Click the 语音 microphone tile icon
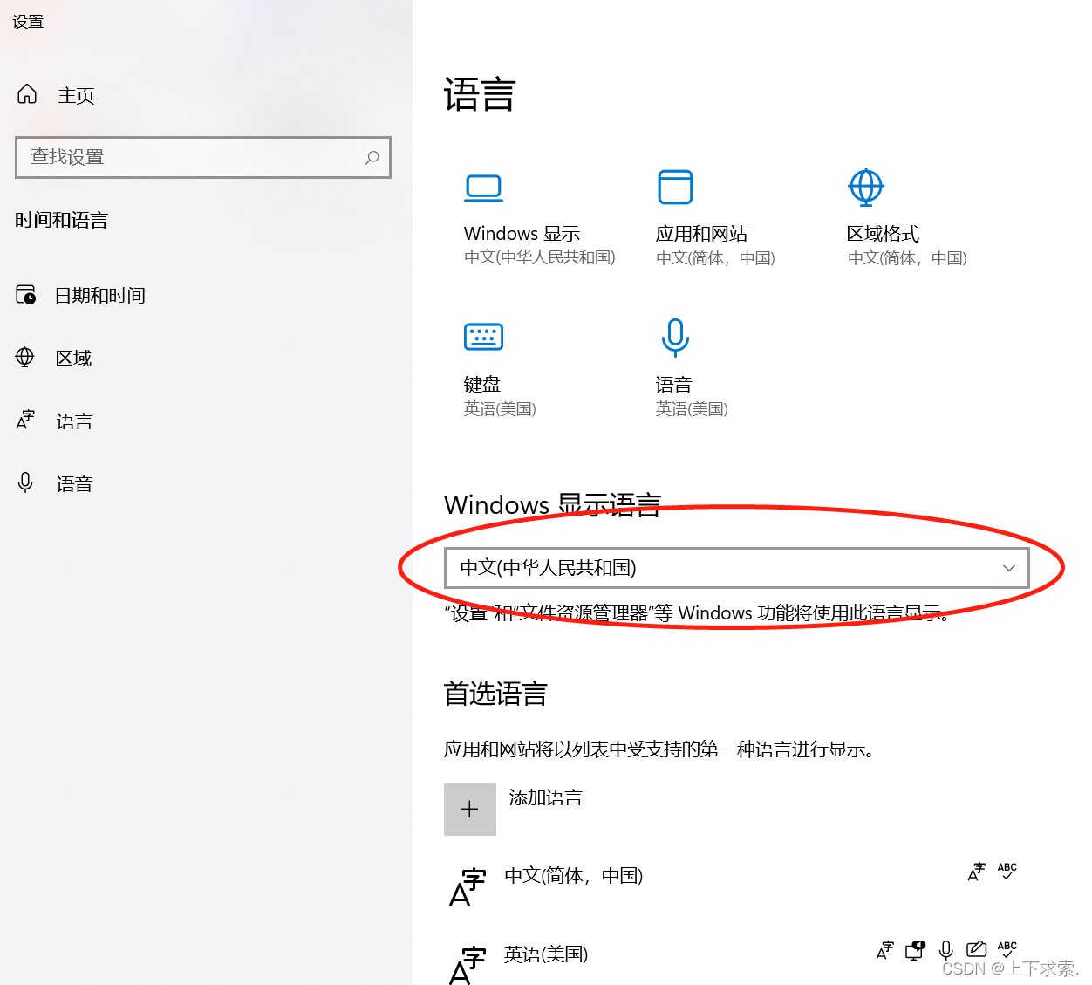Image resolution: width=1092 pixels, height=985 pixels. click(x=675, y=338)
